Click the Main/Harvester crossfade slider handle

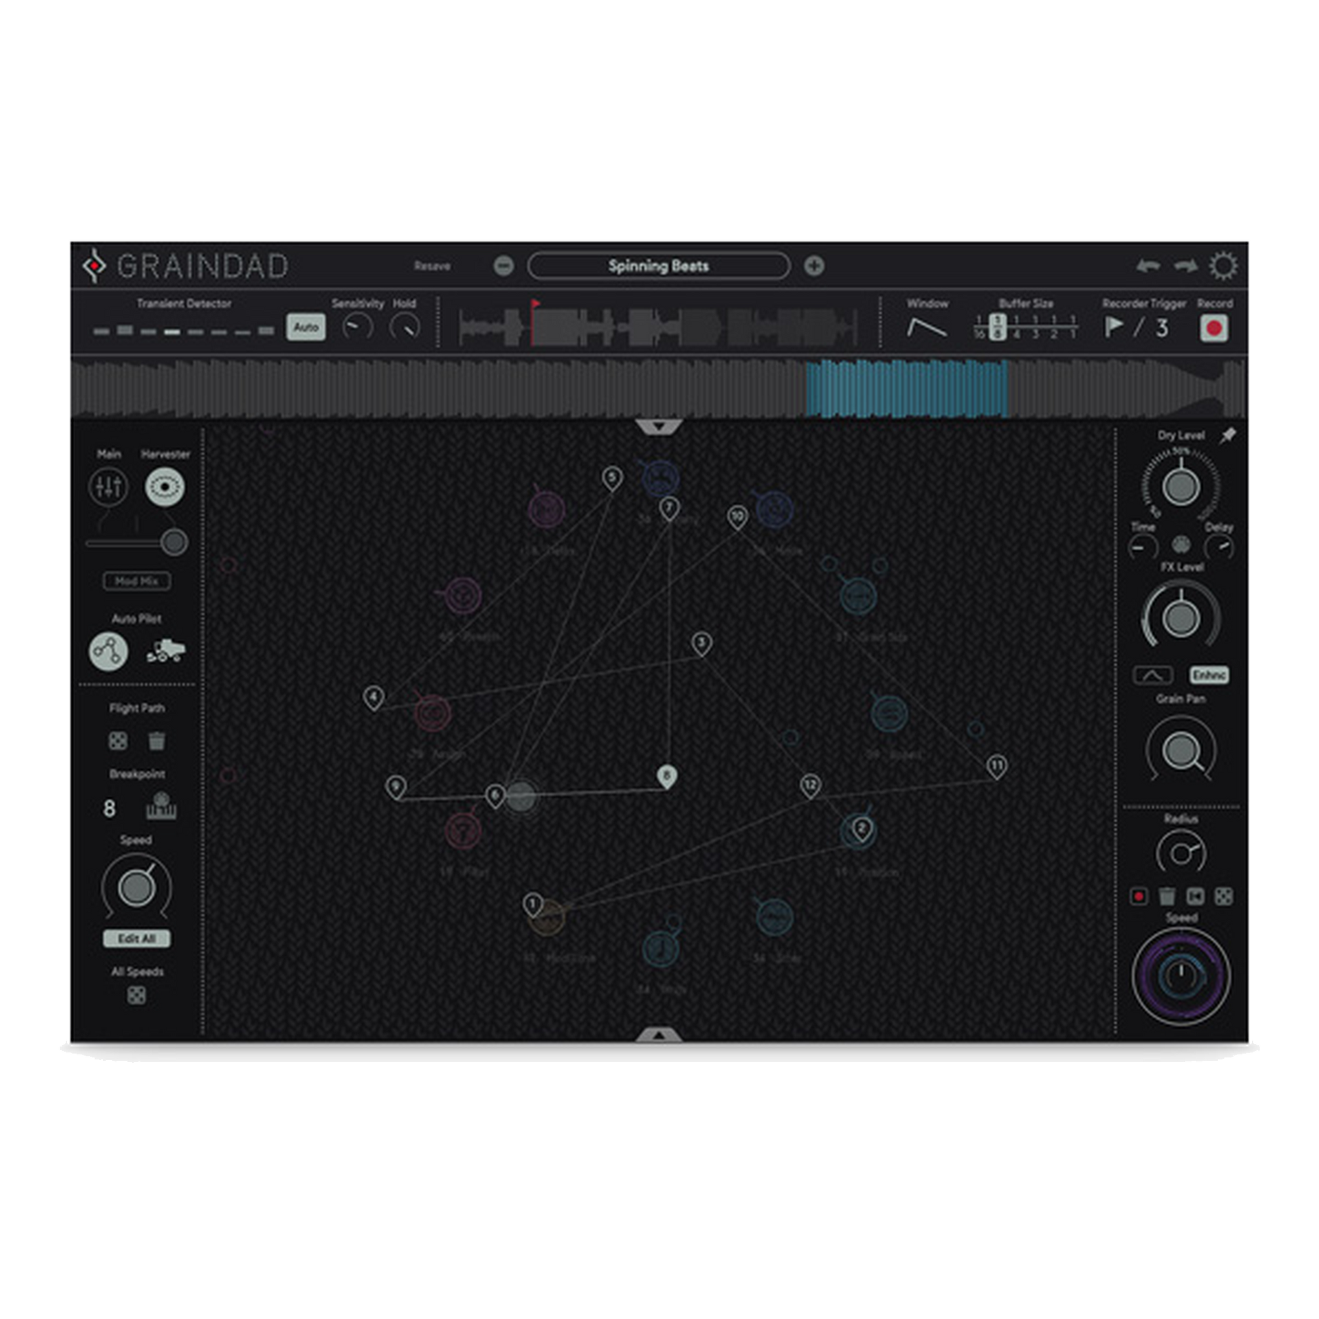[x=175, y=543]
